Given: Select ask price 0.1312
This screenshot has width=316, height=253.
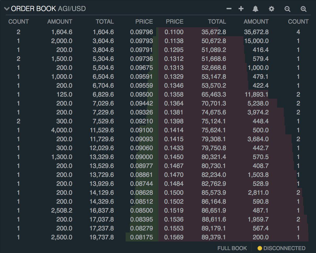Looking at the screenshot, I should click(x=174, y=59).
